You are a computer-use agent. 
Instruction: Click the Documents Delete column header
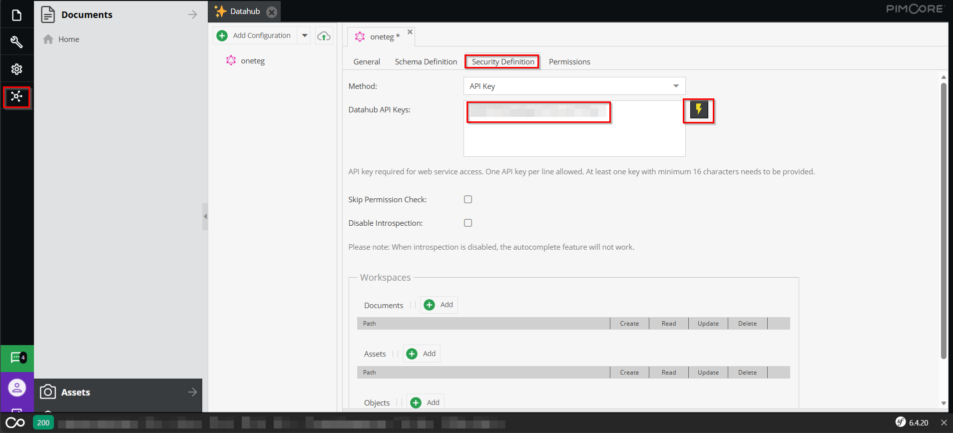click(748, 324)
